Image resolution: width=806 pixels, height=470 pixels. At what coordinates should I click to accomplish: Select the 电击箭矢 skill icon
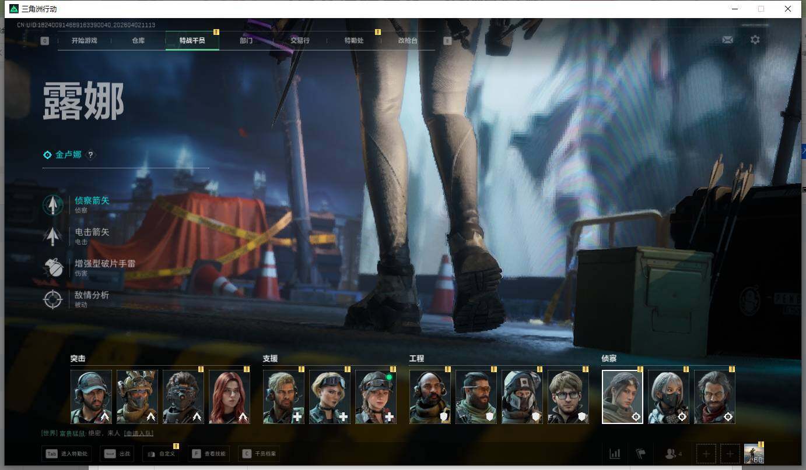53,236
